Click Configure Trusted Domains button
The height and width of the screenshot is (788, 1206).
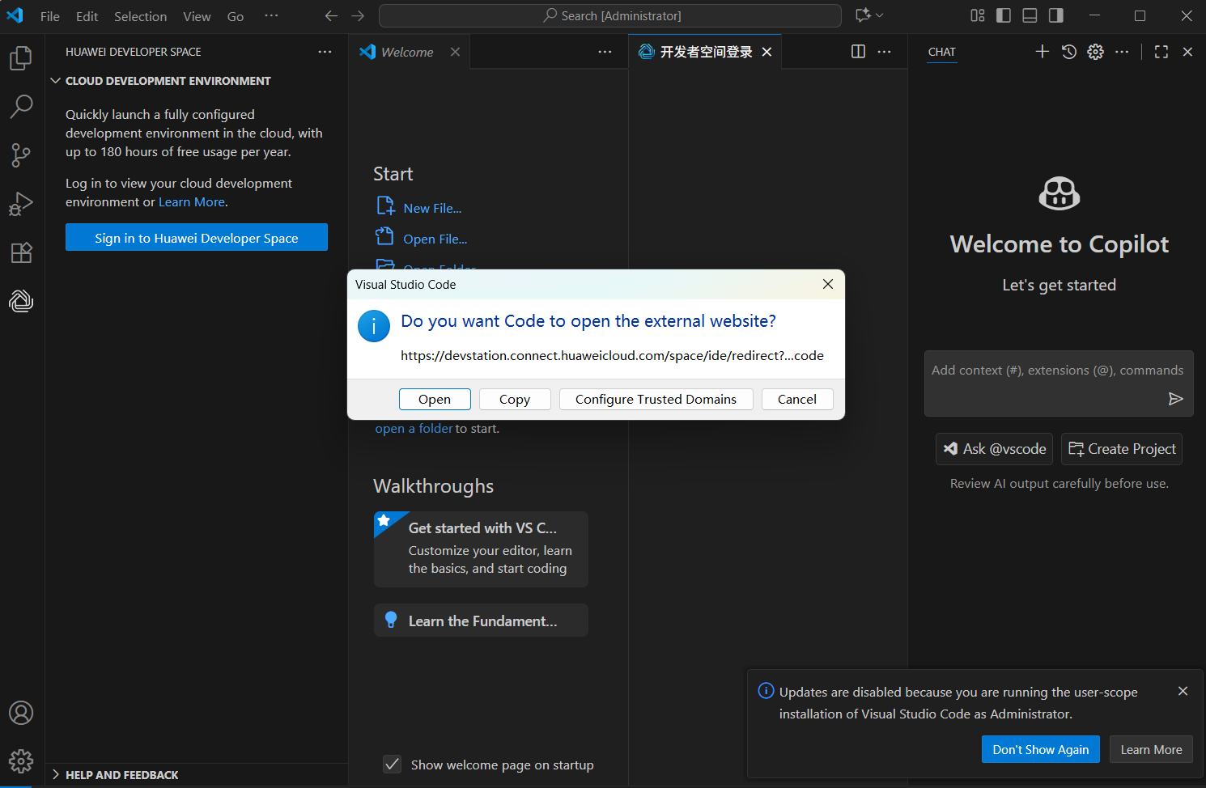(656, 399)
